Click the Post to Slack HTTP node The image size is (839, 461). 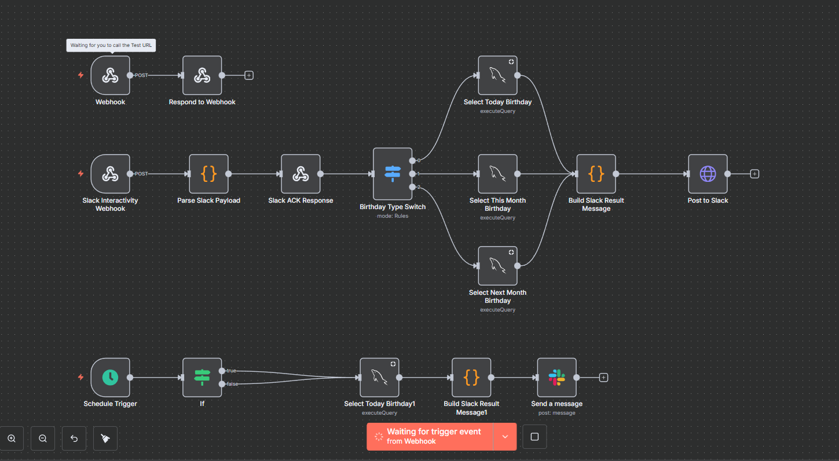click(708, 174)
